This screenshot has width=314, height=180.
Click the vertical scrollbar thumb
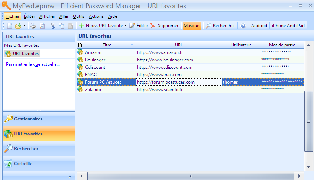308,121
